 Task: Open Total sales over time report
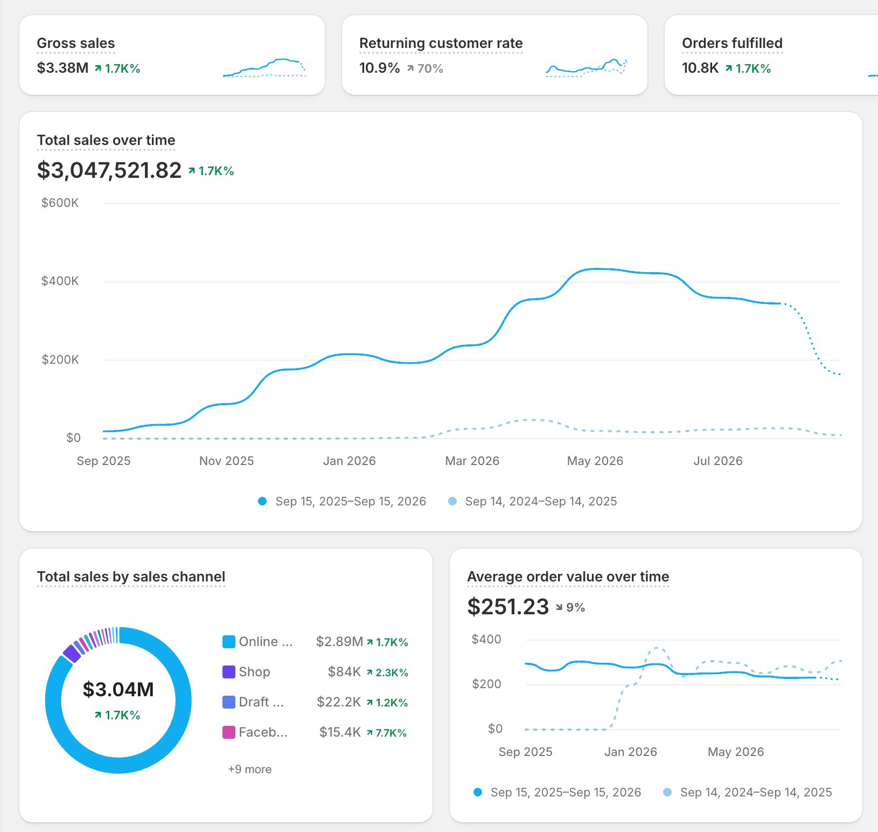(106, 140)
